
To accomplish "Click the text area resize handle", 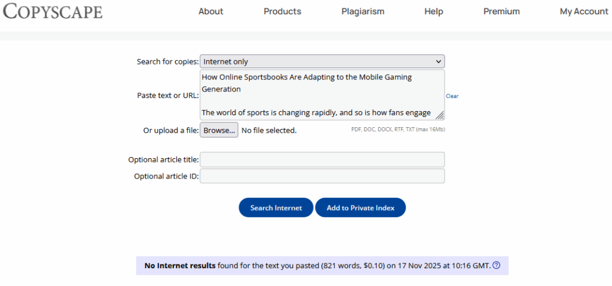I will pos(439,115).
